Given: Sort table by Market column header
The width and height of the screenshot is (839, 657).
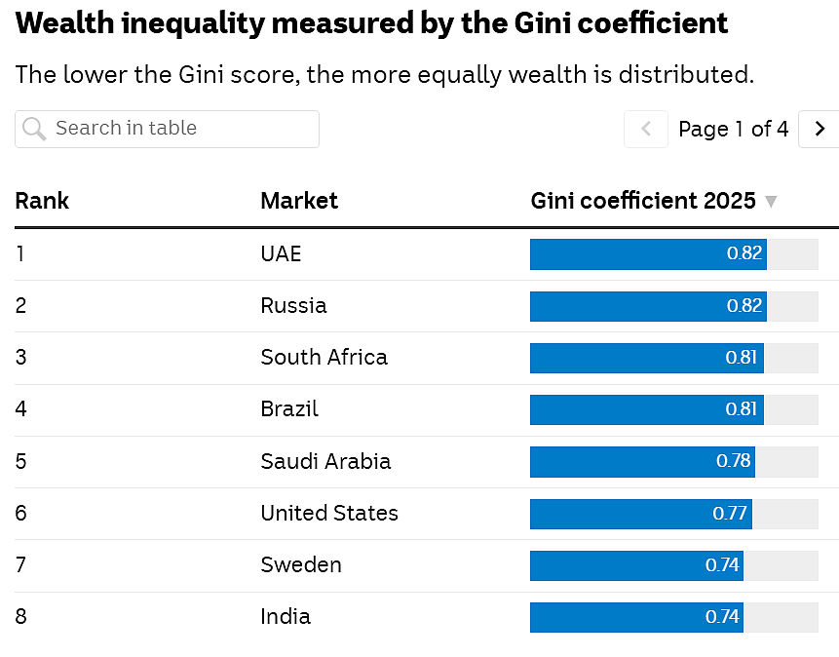Looking at the screenshot, I should tap(299, 201).
